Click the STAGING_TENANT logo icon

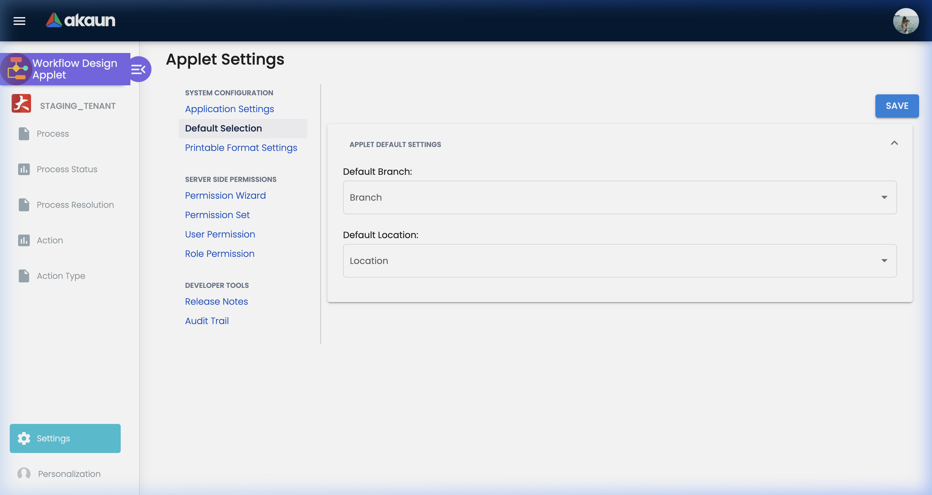click(21, 104)
